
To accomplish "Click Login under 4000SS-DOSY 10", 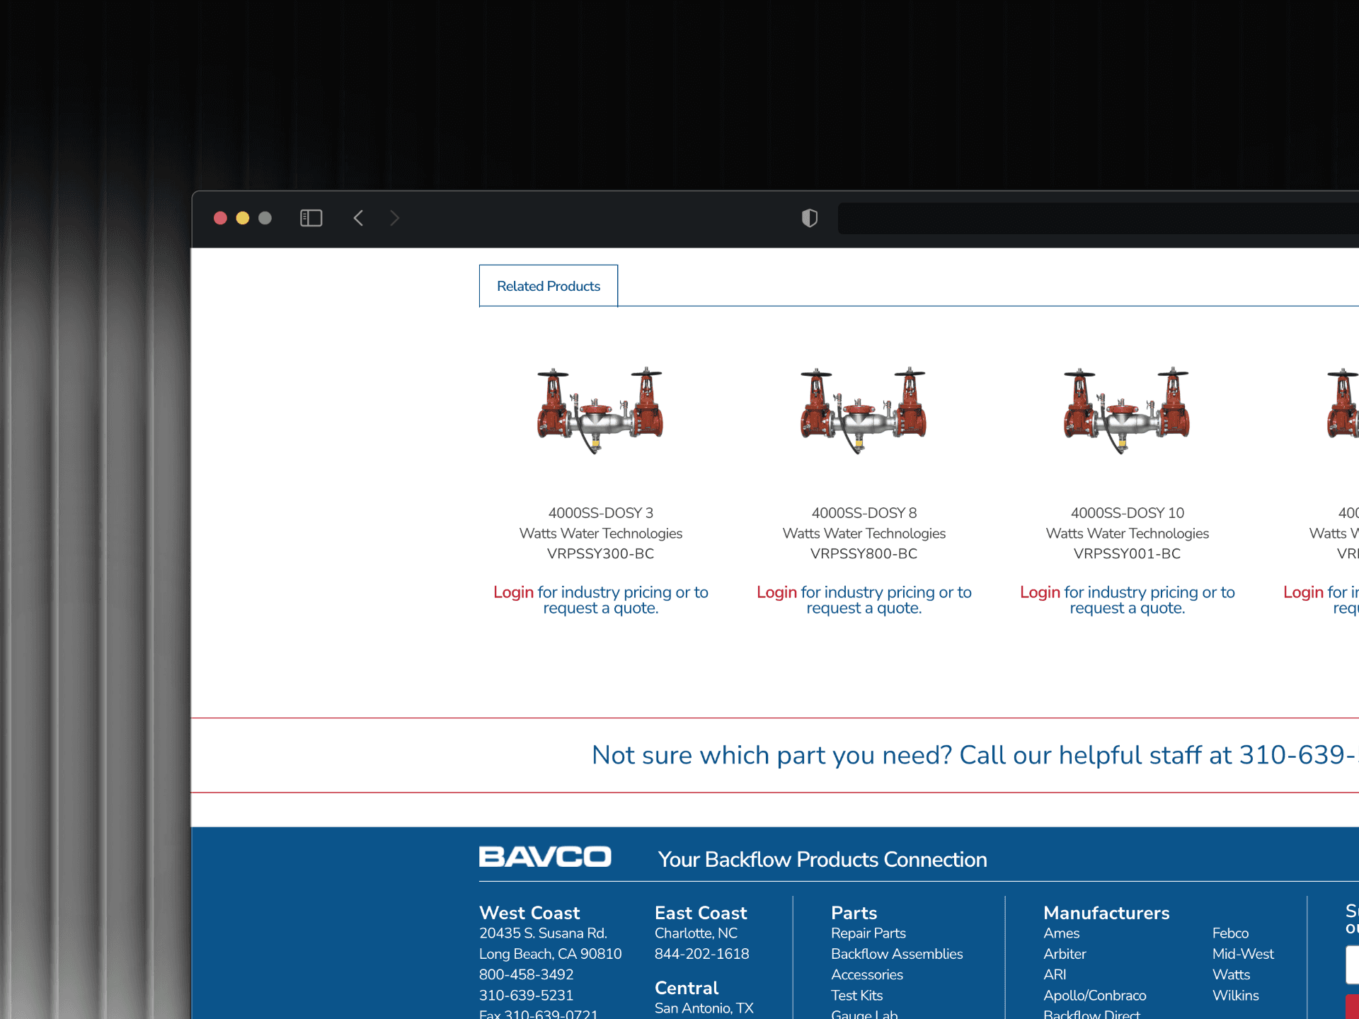I will coord(1040,592).
